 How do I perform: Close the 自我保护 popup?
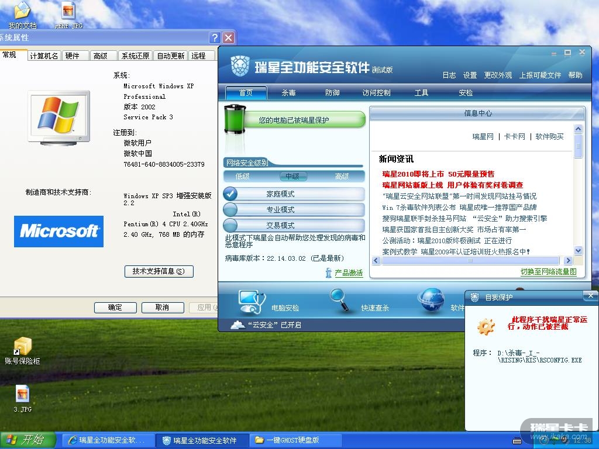pyautogui.click(x=590, y=295)
